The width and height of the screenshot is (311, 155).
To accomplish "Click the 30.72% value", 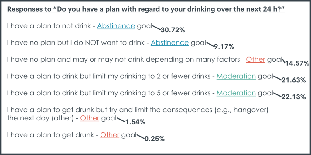I will [x=173, y=30].
